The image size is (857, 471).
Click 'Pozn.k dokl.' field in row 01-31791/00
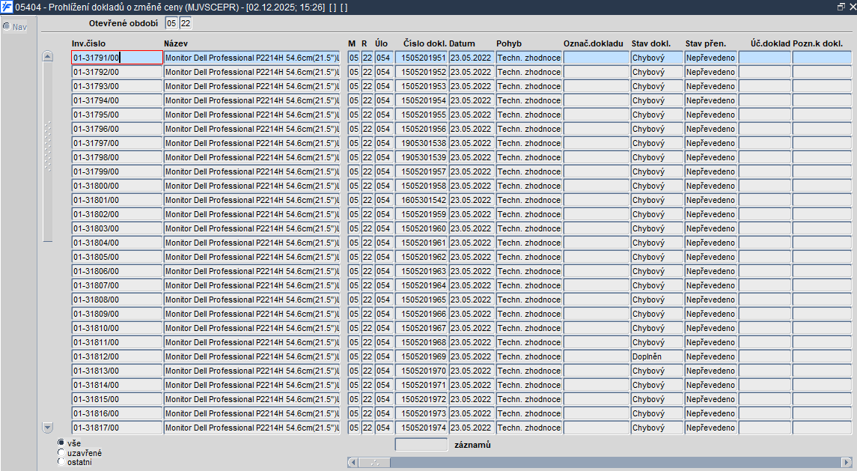pos(822,58)
